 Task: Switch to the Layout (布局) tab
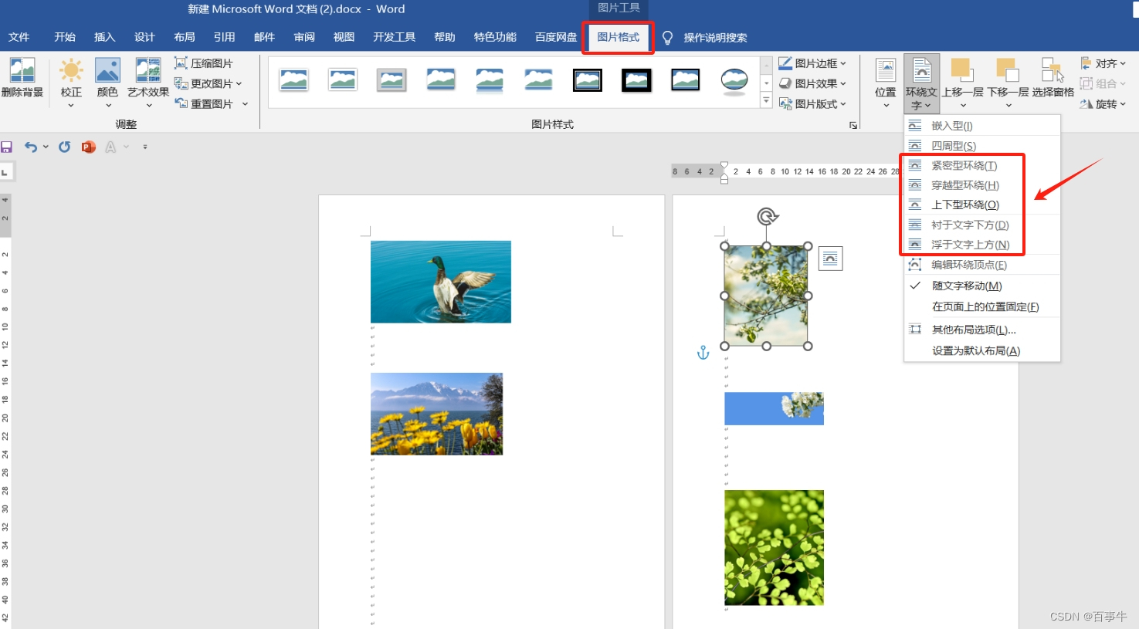(x=185, y=37)
